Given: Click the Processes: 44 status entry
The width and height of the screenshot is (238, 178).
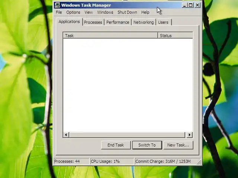Looking at the screenshot, I should 71,161.
